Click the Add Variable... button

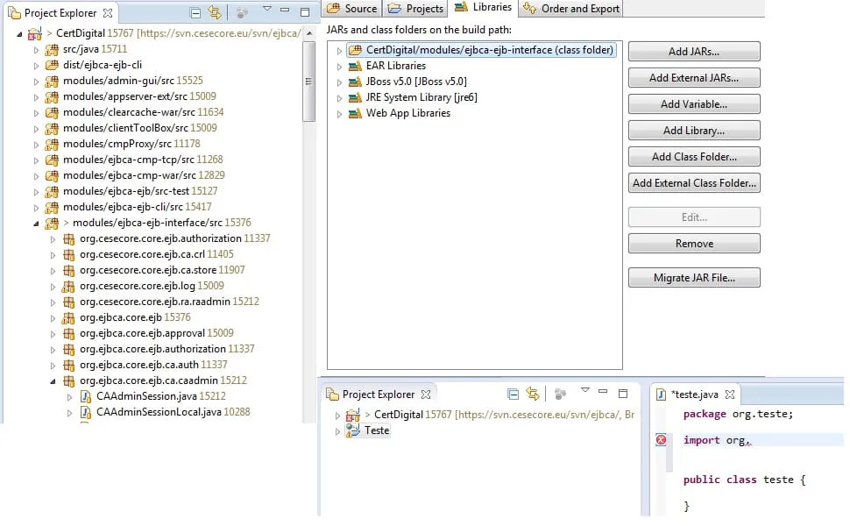click(694, 104)
